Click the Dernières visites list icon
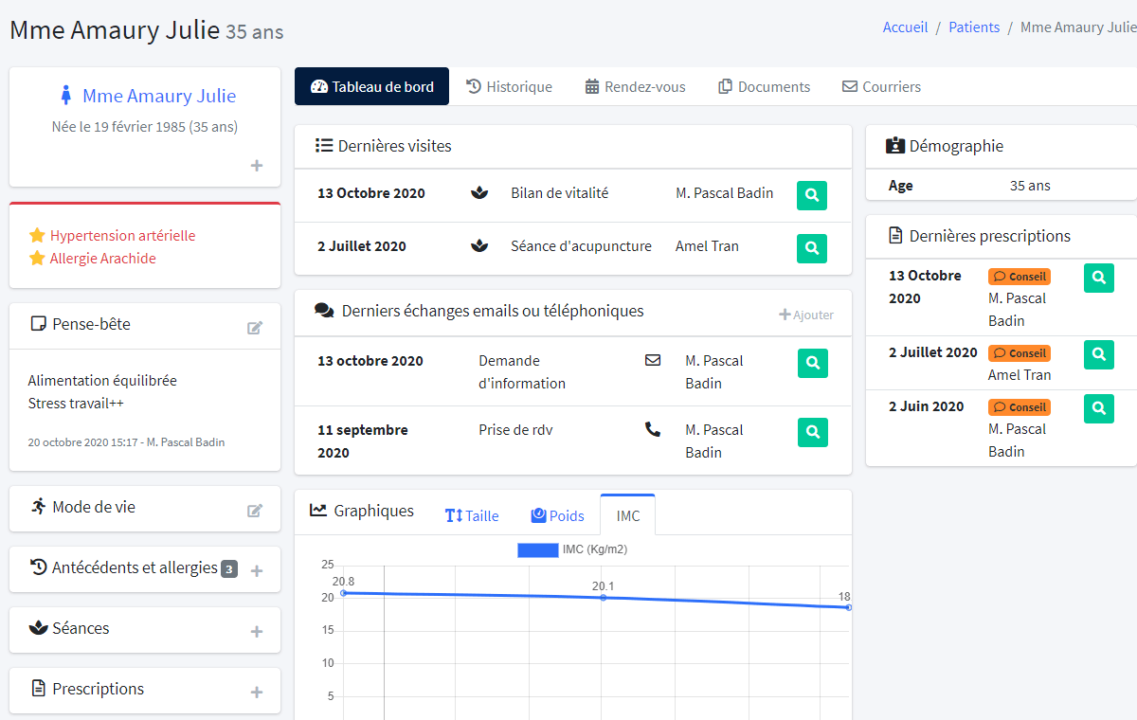Viewport: 1137px width, 720px height. click(323, 146)
